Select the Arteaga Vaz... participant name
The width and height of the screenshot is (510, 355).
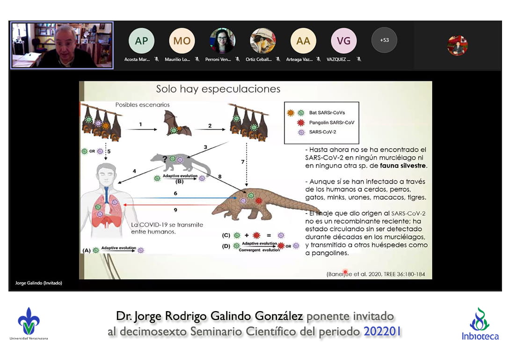[x=300, y=59]
